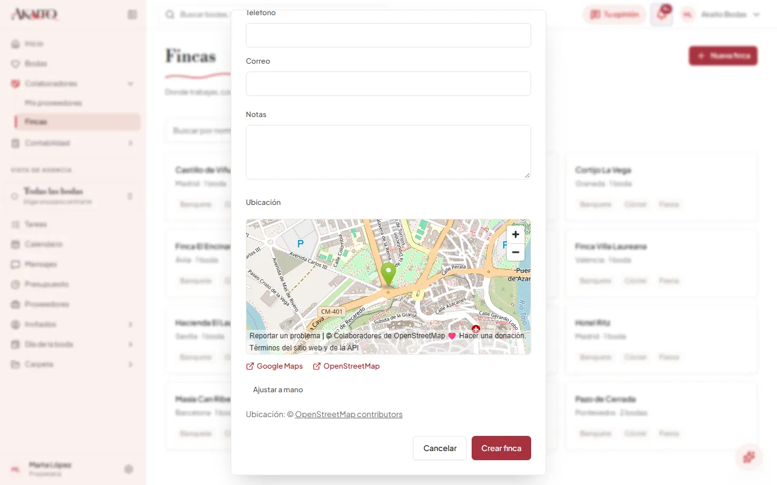Click the Nueva finca button behind the dialog
The width and height of the screenshot is (777, 485).
coord(723,56)
